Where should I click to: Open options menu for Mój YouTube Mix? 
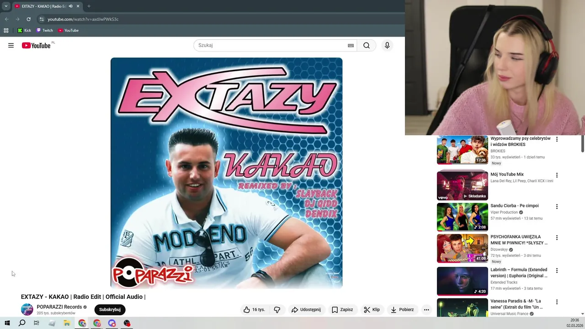(x=557, y=175)
